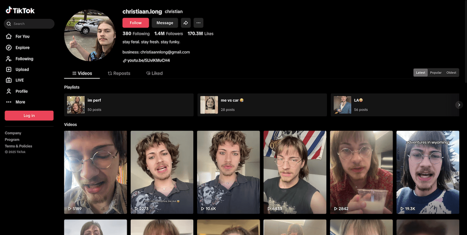467x235 pixels.
Task: Follow the christiaan.long account
Action: (x=135, y=23)
